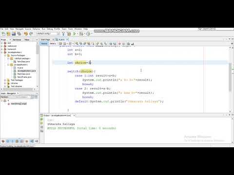234x175 pixels.
Task: Click the leftmost Navigator filter icon at bottom
Action: [x=3, y=141]
